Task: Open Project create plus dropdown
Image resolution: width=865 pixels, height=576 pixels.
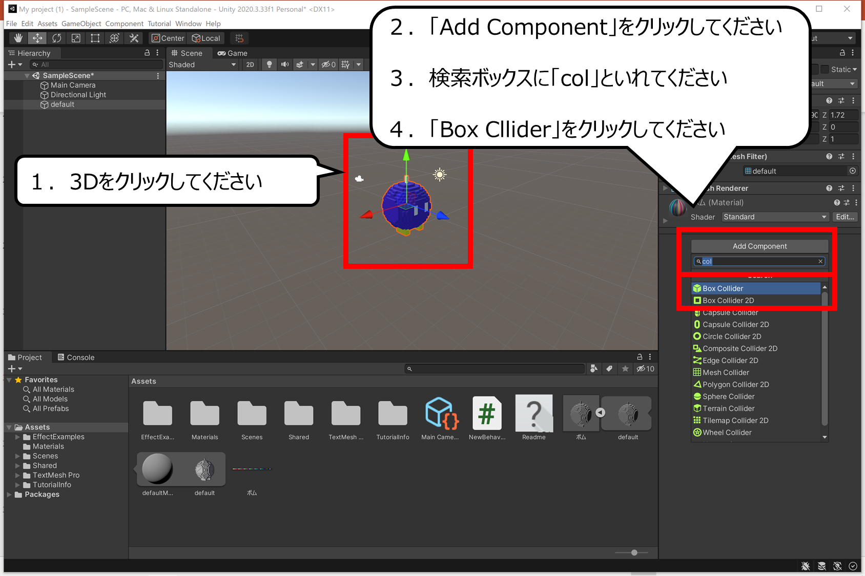Action: click(15, 369)
